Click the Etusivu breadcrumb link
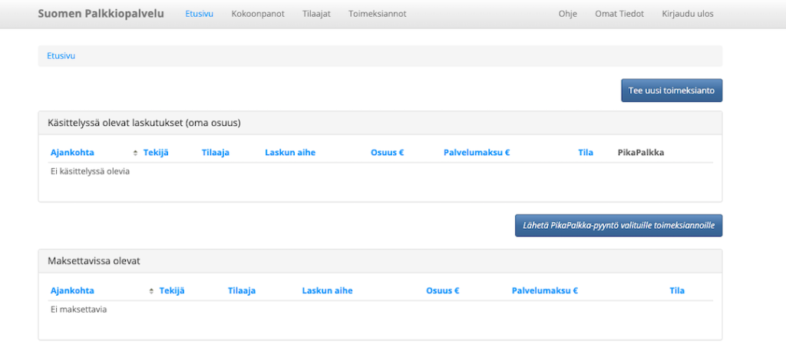 click(x=61, y=55)
